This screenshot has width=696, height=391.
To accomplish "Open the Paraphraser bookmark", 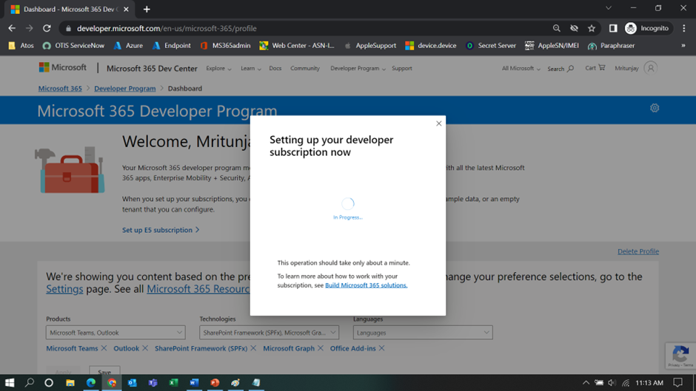I will coord(611,46).
